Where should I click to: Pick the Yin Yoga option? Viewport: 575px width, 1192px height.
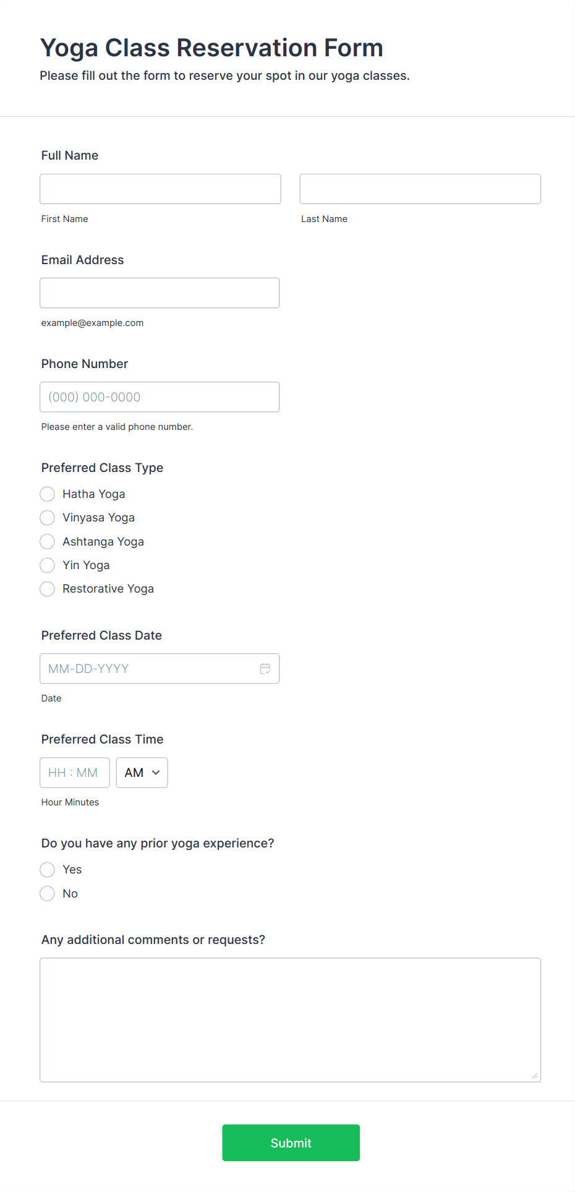(48, 565)
